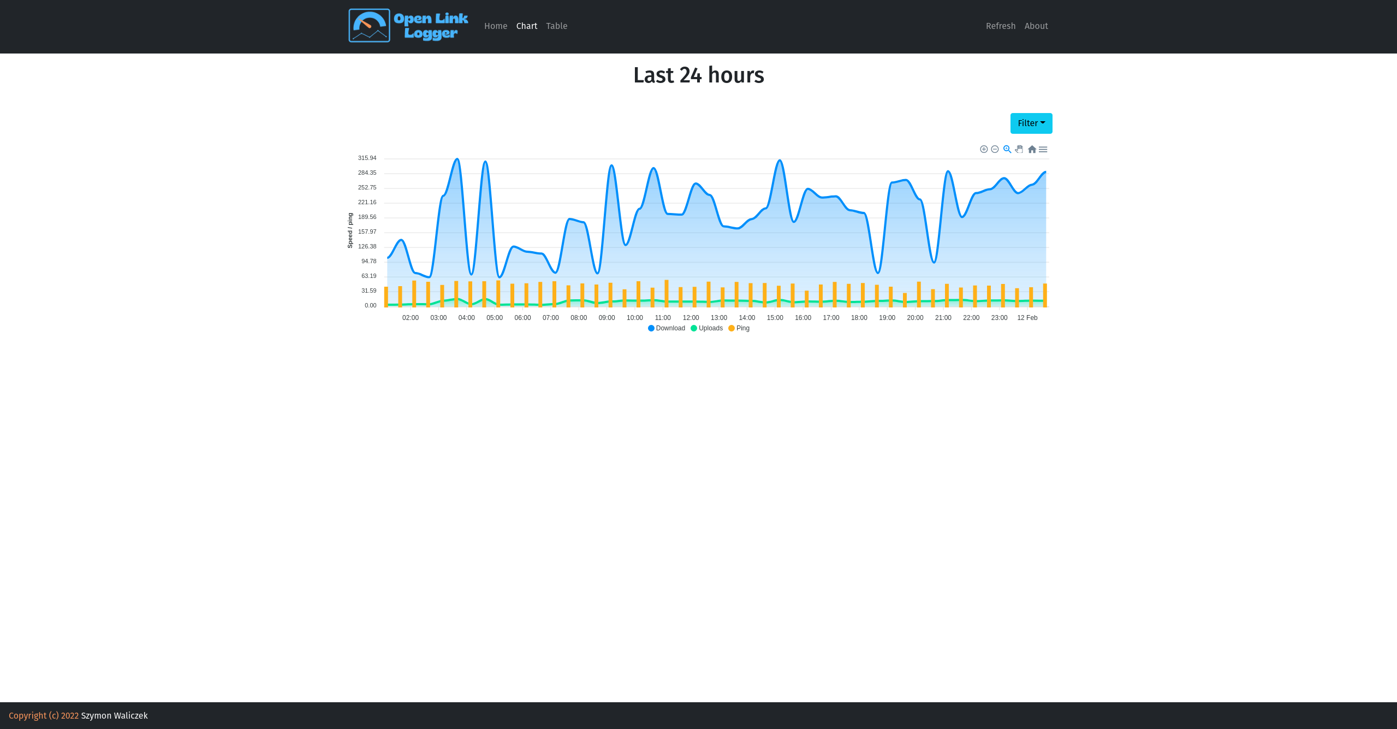Activate the selection zoom magnifier tool
The image size is (1397, 729).
(1007, 149)
